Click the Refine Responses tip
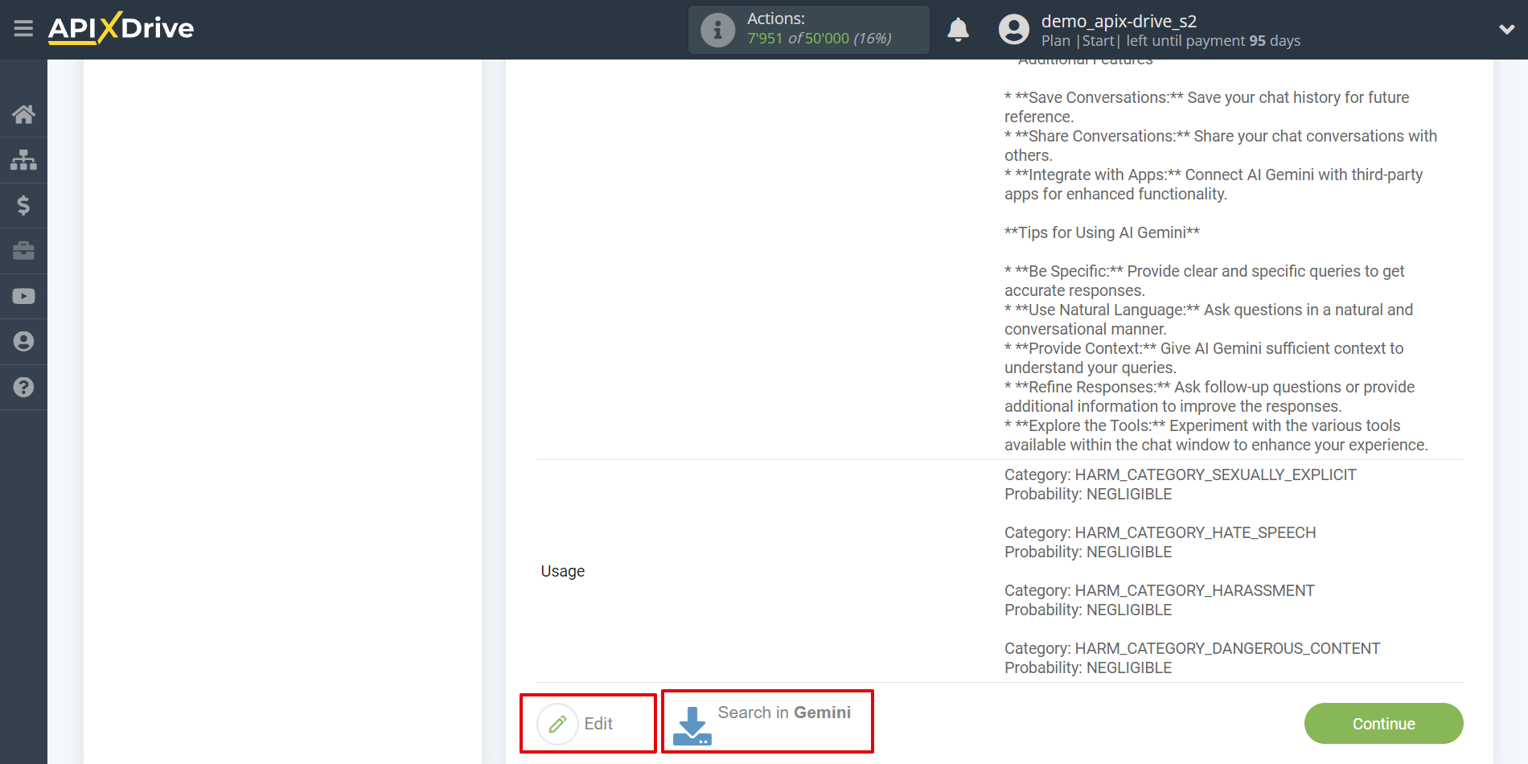1528x764 pixels. (x=1210, y=396)
